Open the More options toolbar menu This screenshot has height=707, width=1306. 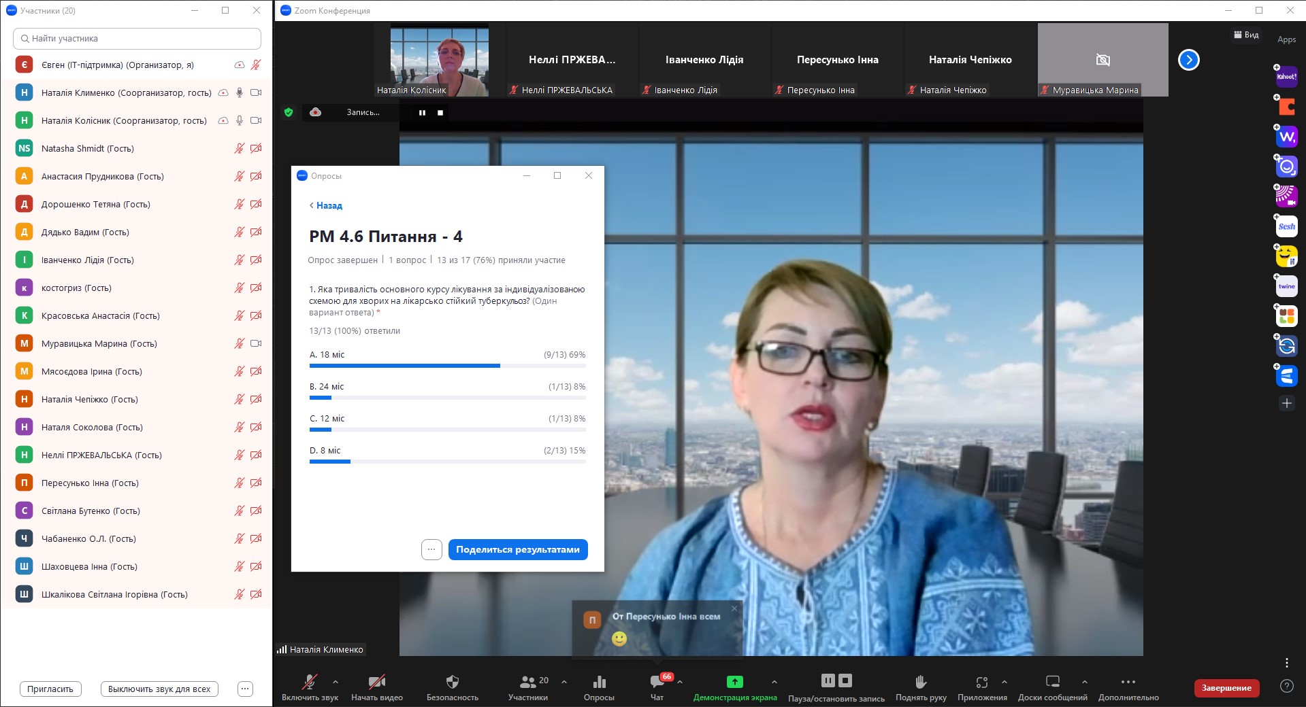[x=1128, y=682]
